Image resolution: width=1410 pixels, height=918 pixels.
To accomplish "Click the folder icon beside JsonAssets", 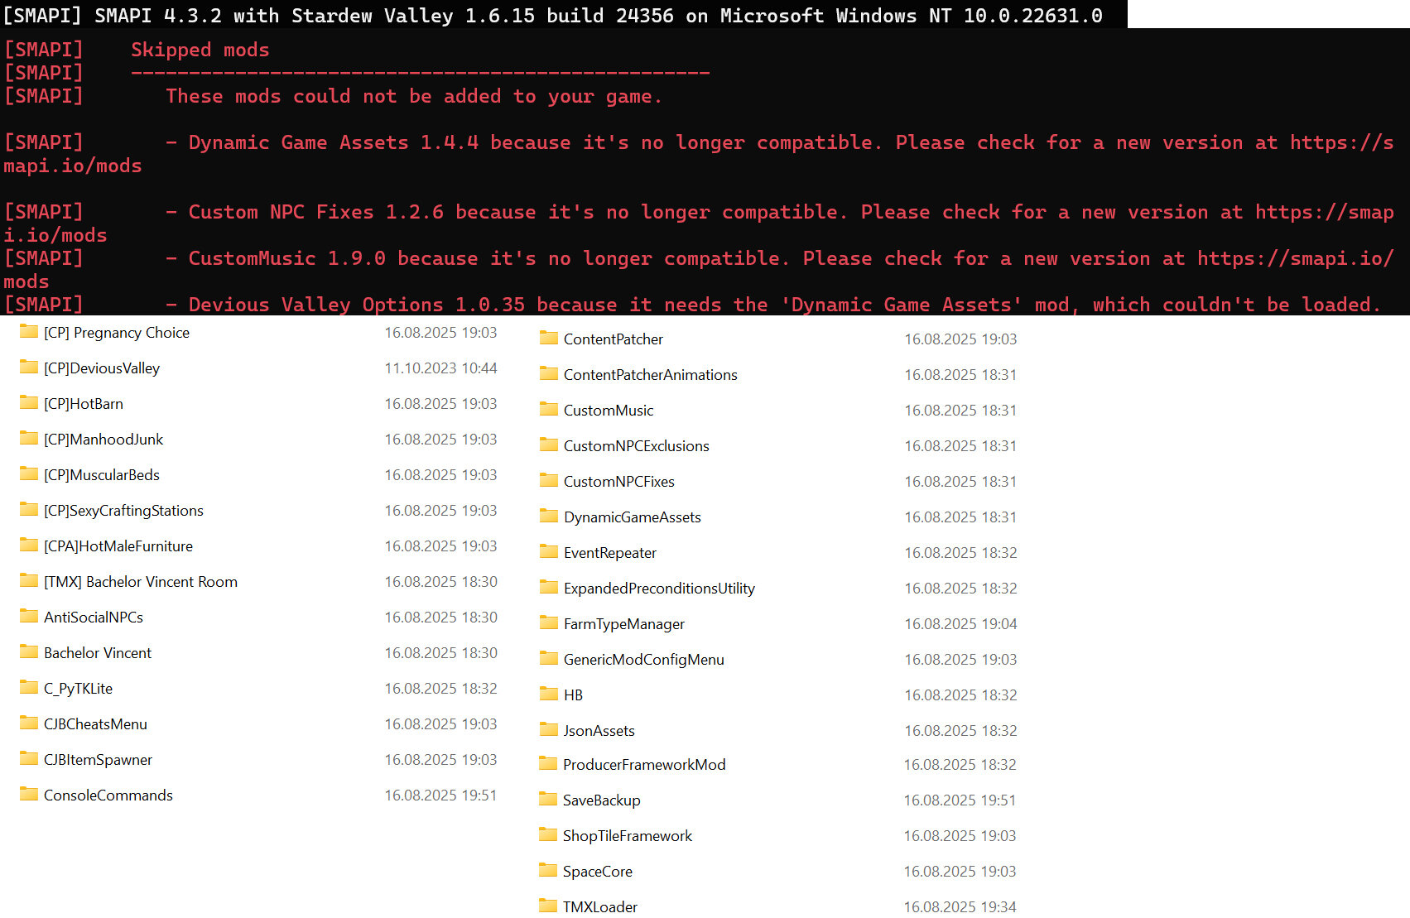I will coord(548,730).
